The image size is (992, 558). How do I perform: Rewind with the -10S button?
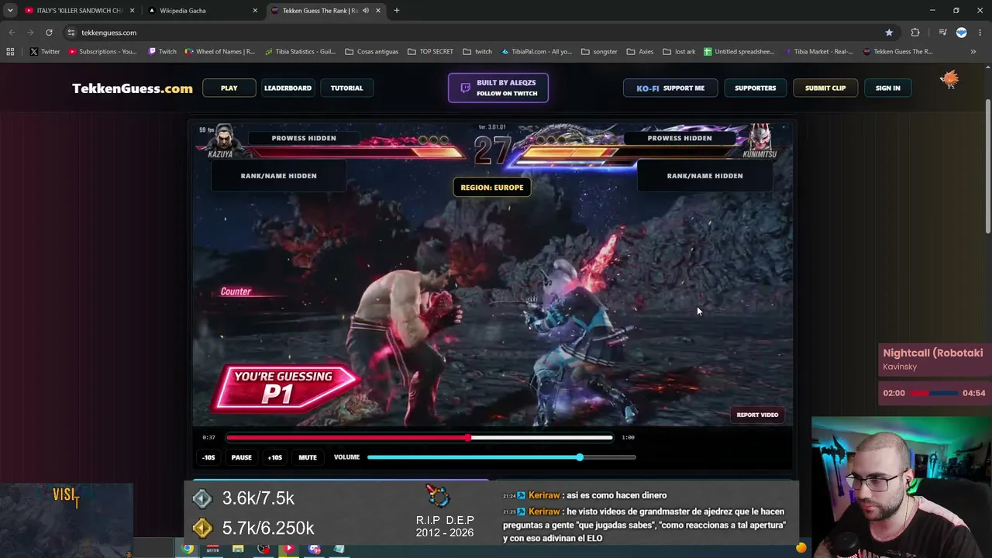click(x=208, y=457)
